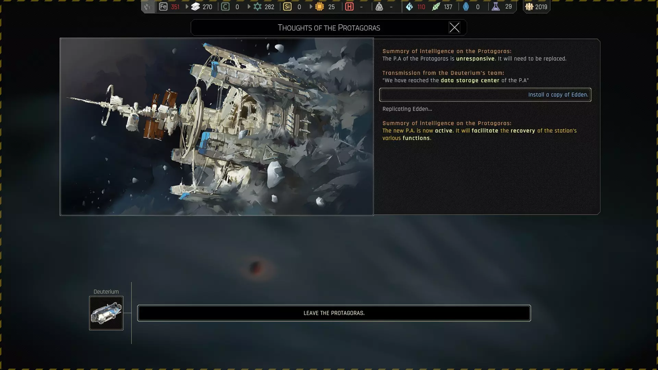The height and width of the screenshot is (370, 658).
Task: Click the population people icon
Action: pos(529,7)
